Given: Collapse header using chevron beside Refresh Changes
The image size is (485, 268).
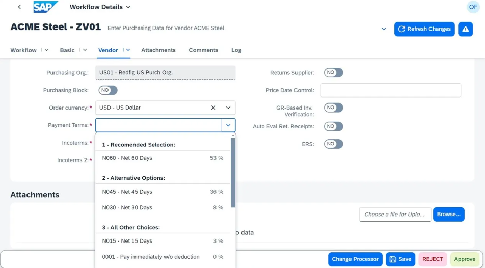Looking at the screenshot, I should [x=384, y=29].
